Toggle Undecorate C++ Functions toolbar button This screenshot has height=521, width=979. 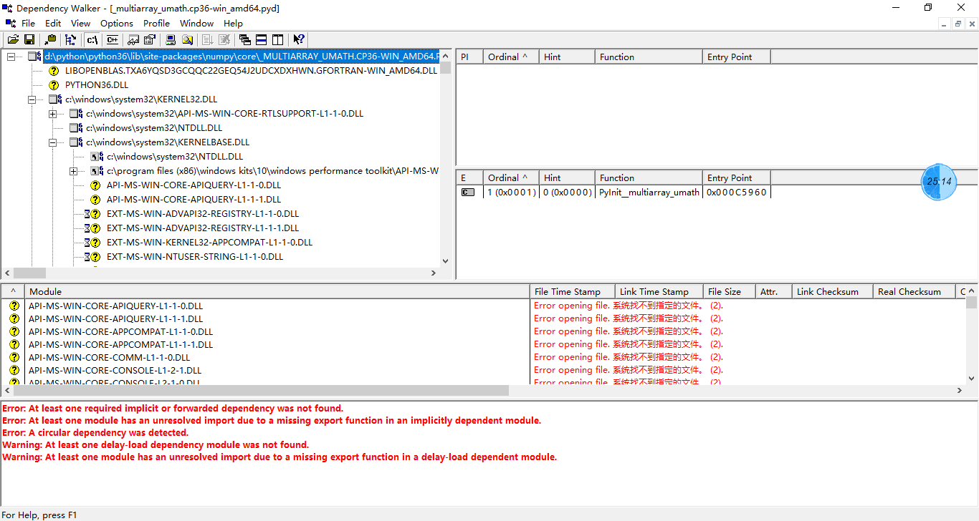[112, 40]
